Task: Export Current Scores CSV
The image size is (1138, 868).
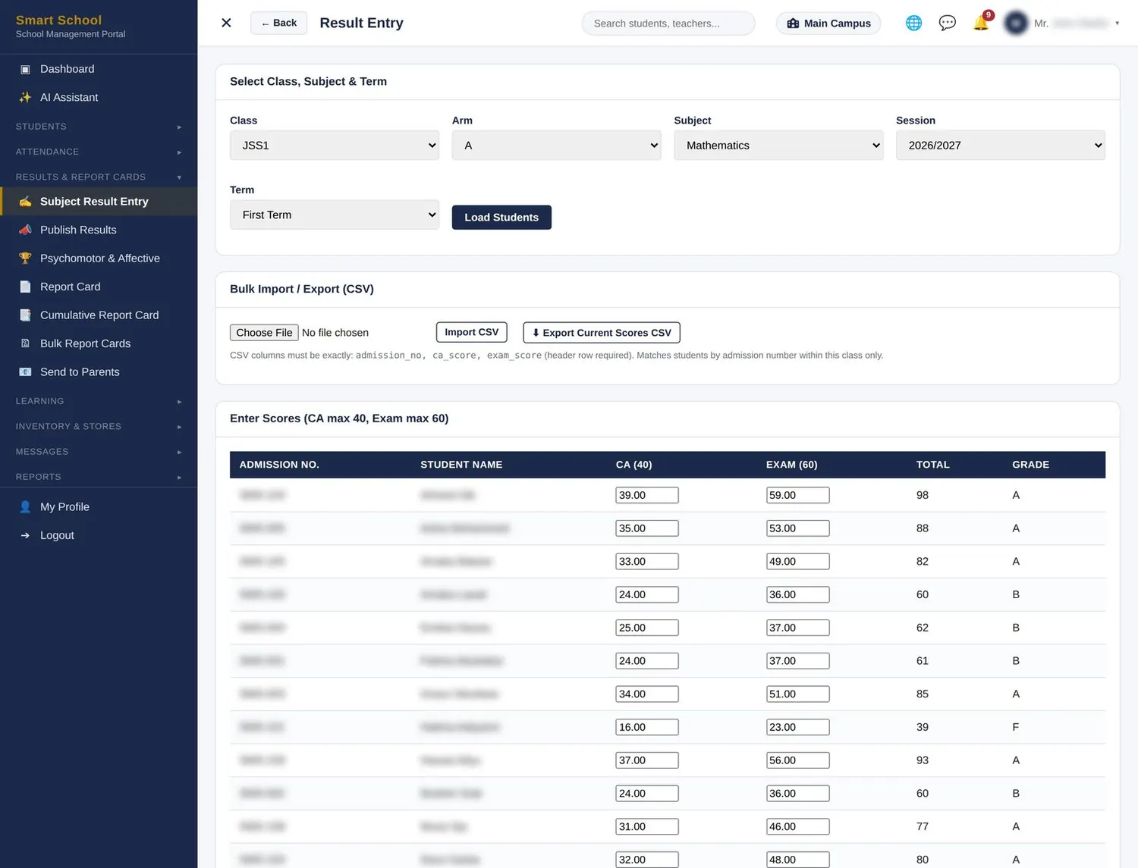Action: pos(602,333)
